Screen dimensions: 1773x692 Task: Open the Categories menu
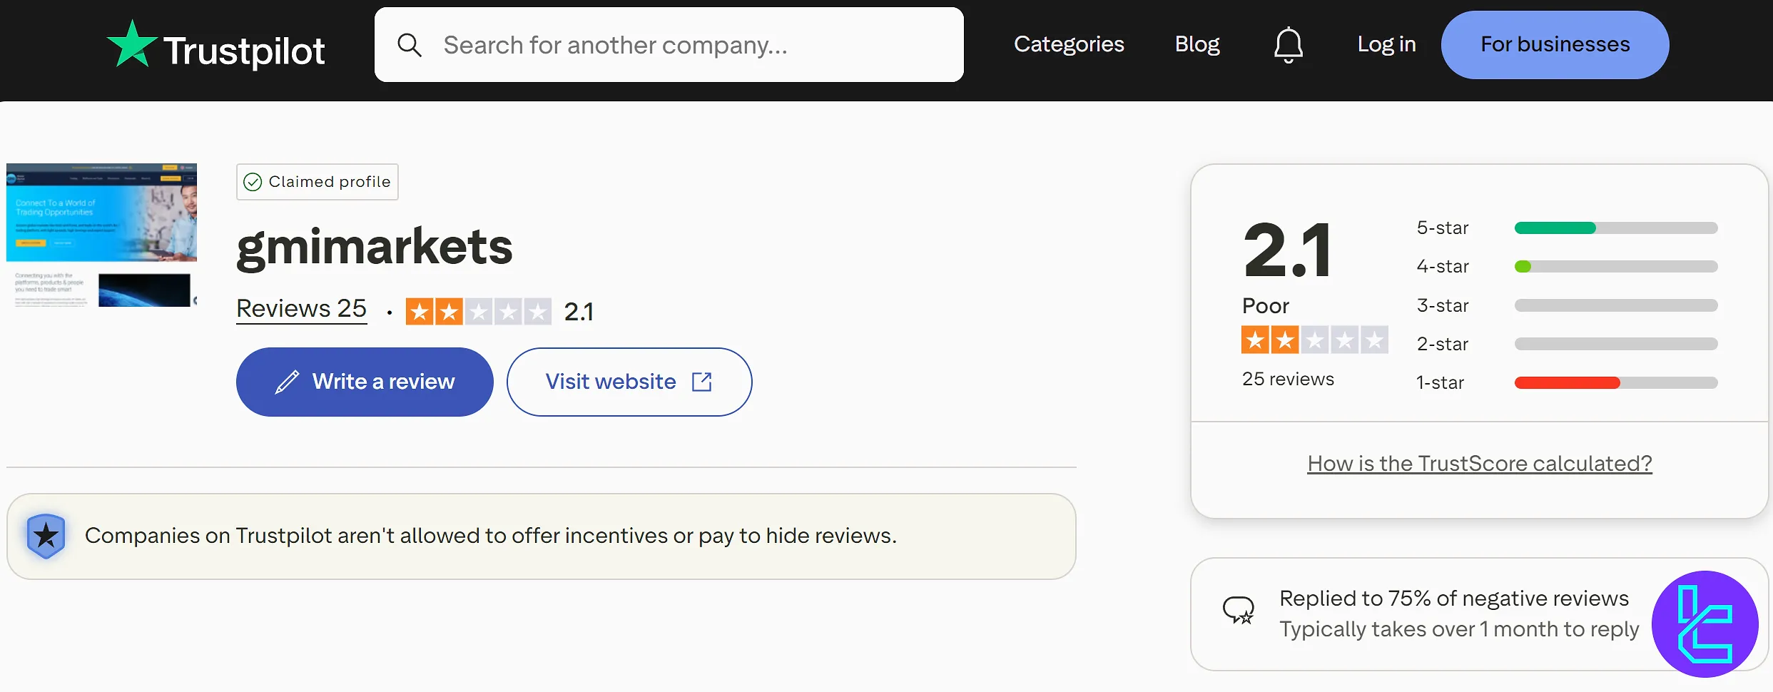(1068, 44)
